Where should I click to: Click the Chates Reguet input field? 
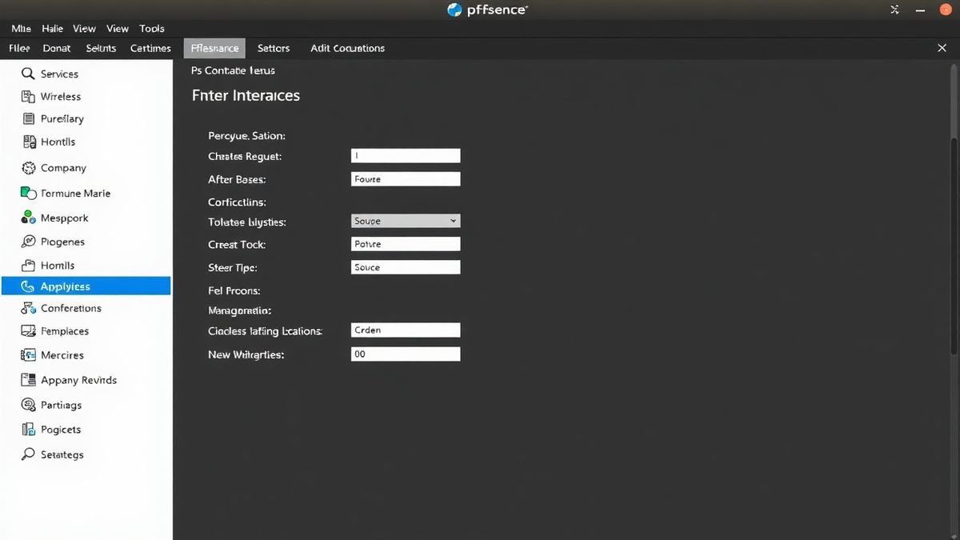click(x=406, y=156)
